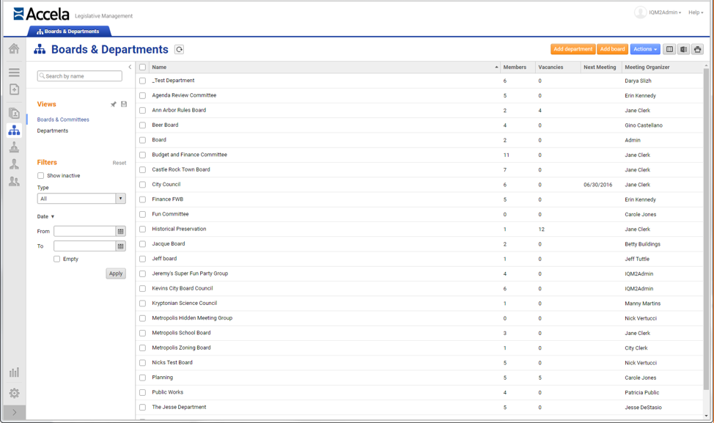Check the Planning row checkbox
Image resolution: width=714 pixels, height=423 pixels.
142,378
